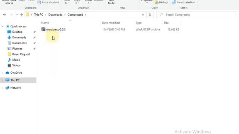
Task: Click the pin icon beside Pictures
Action: 34,49
